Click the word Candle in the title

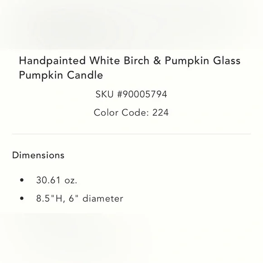coord(85,75)
